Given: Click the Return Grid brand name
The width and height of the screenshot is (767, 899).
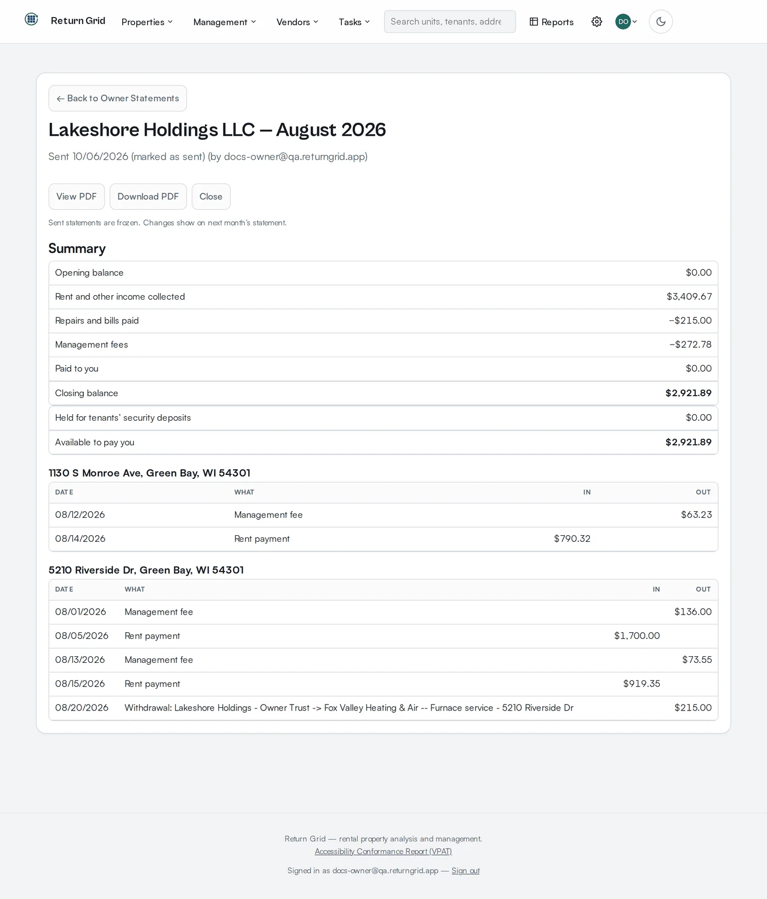Looking at the screenshot, I should pos(78,21).
